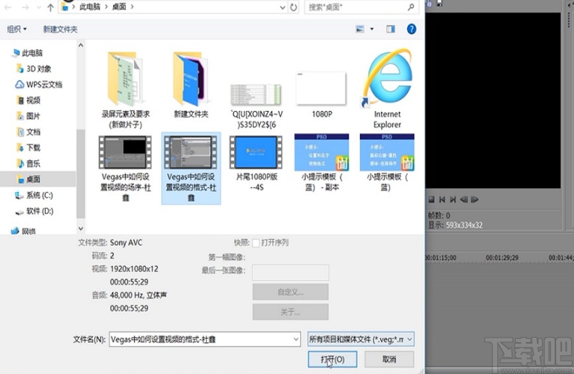Click timeline ruler at 00:01:29;29
Screen dimensions: 574x374
tap(502, 257)
